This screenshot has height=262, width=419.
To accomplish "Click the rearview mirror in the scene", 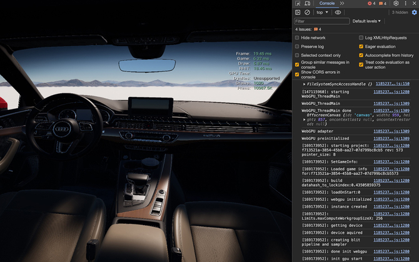I will point(147,66).
